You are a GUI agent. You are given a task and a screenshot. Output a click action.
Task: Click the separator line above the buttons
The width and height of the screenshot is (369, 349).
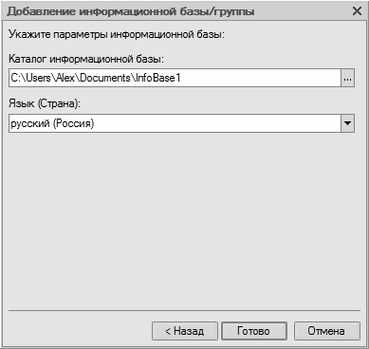click(x=184, y=311)
